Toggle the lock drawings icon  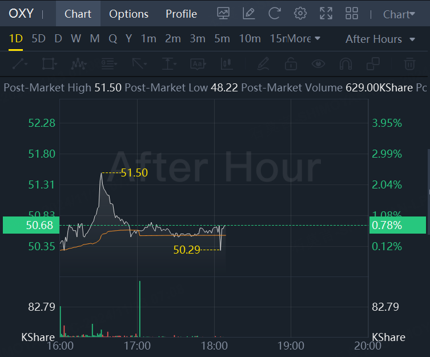(x=291, y=64)
